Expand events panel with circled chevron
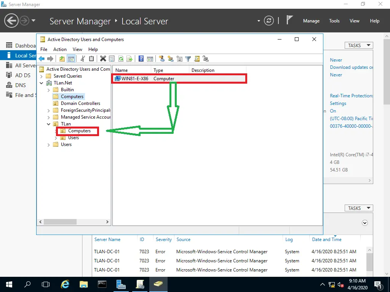390x292 pixels. (364, 223)
